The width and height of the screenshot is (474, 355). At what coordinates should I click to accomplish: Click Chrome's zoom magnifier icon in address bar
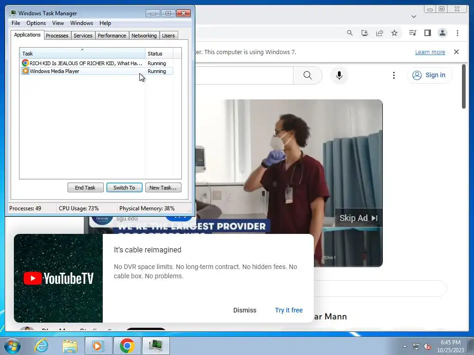click(350, 33)
